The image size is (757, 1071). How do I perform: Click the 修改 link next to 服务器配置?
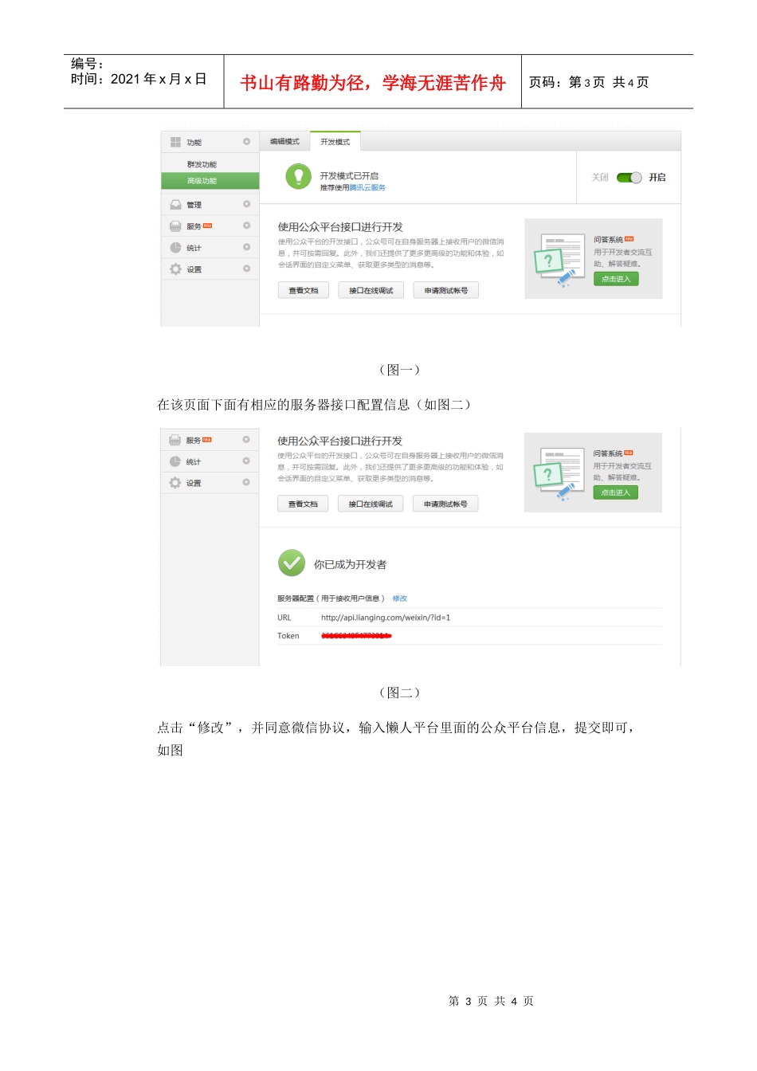click(400, 598)
